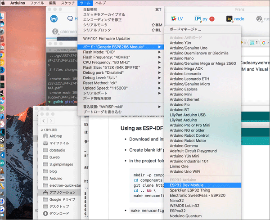
Task: Expand the シリアルポート submenu
Action: click(x=121, y=93)
